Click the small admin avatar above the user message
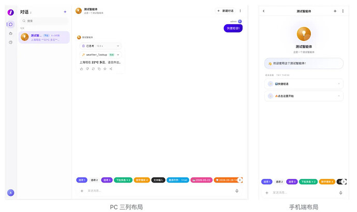This screenshot has height=212, width=357. pos(240,21)
